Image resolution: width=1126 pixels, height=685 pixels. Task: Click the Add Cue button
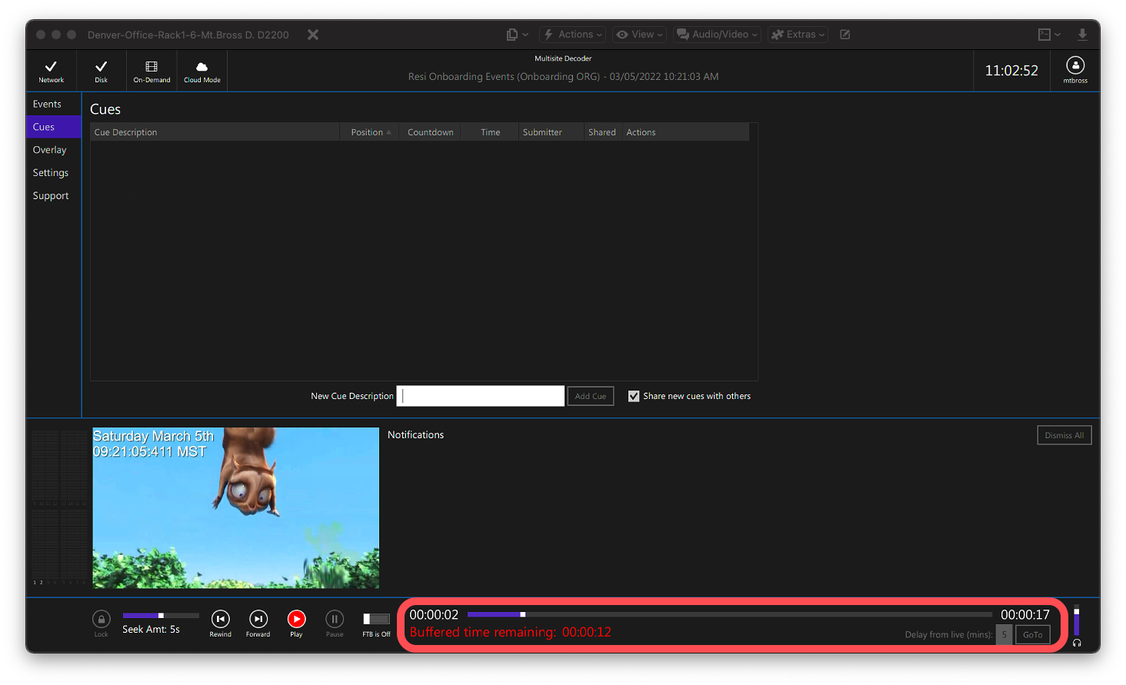pos(590,395)
